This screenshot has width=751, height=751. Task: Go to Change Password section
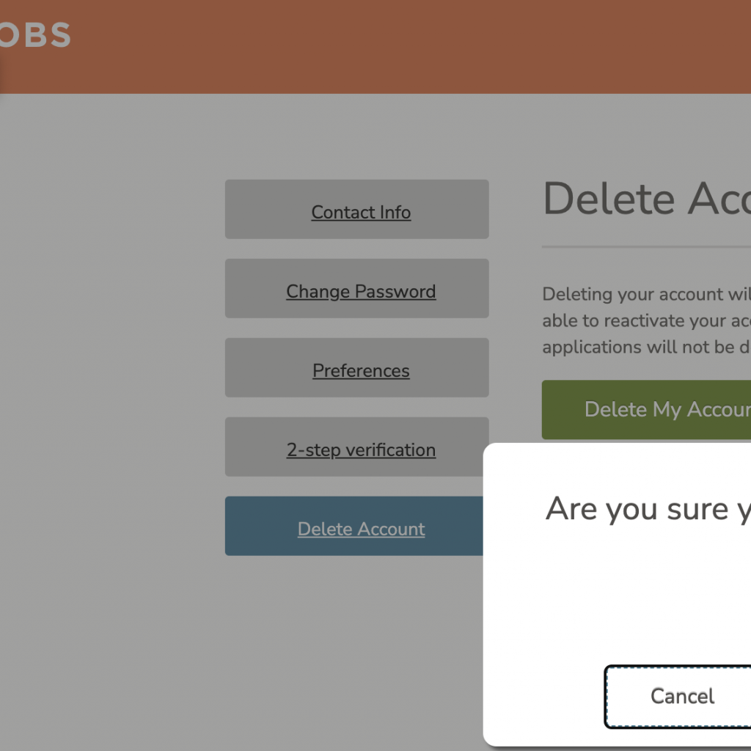coord(361,291)
